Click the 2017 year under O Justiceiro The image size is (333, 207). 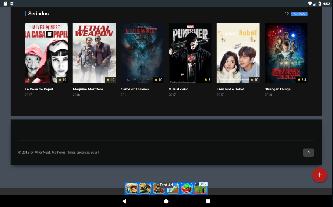(x=172, y=95)
